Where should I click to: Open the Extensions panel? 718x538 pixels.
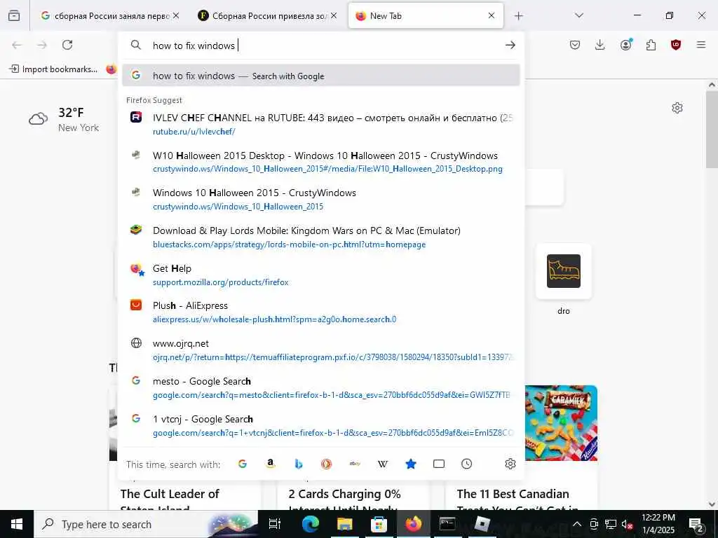(651, 45)
